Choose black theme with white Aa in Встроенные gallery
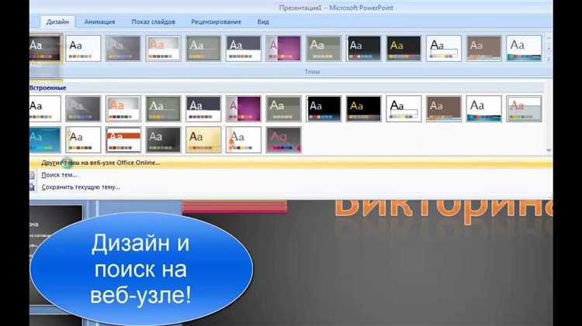Image resolution: width=582 pixels, height=326 pixels. [x=324, y=108]
